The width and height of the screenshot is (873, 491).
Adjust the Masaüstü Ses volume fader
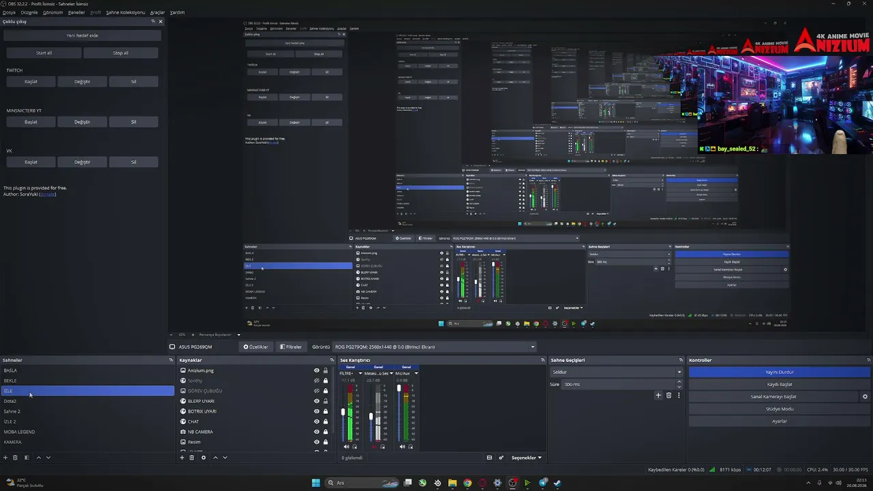[x=371, y=416]
